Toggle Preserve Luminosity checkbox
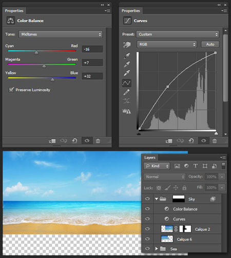The width and height of the screenshot is (231, 258). tap(11, 90)
